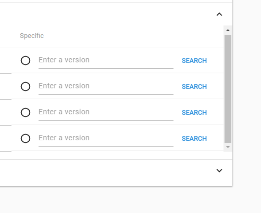261x213 pixels.
Task: Click the scrollbar up arrow
Action: [x=228, y=30]
